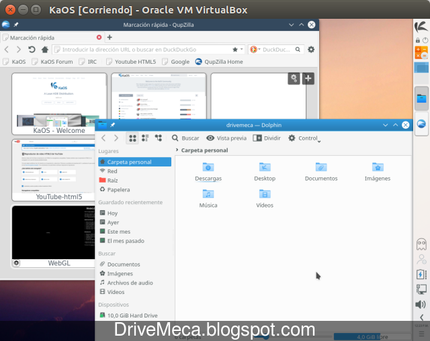430x341 pixels.
Task: Go to QupZilla home page
Action: 45,50
